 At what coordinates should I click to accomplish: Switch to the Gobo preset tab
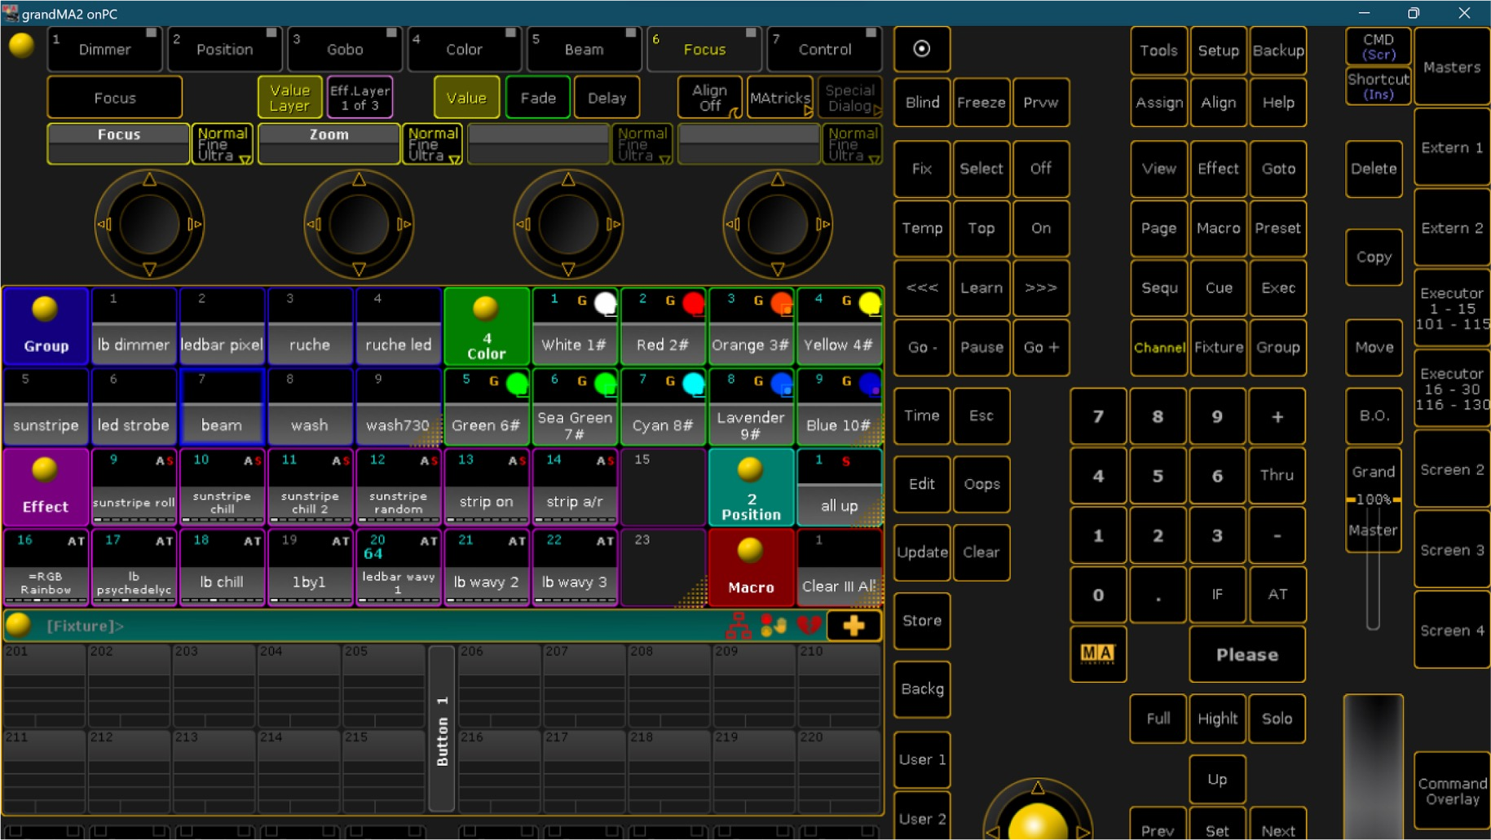pyautogui.click(x=345, y=49)
